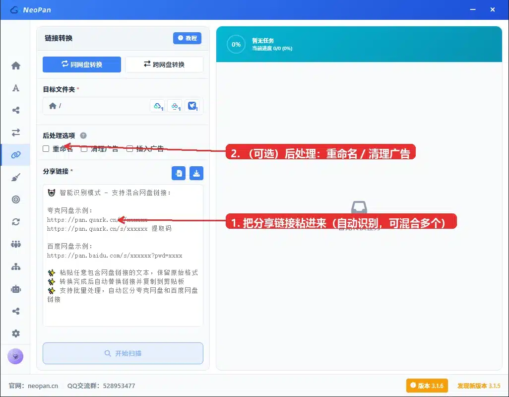Open settings gear in sidebar
The width and height of the screenshot is (509, 397).
pyautogui.click(x=15, y=333)
